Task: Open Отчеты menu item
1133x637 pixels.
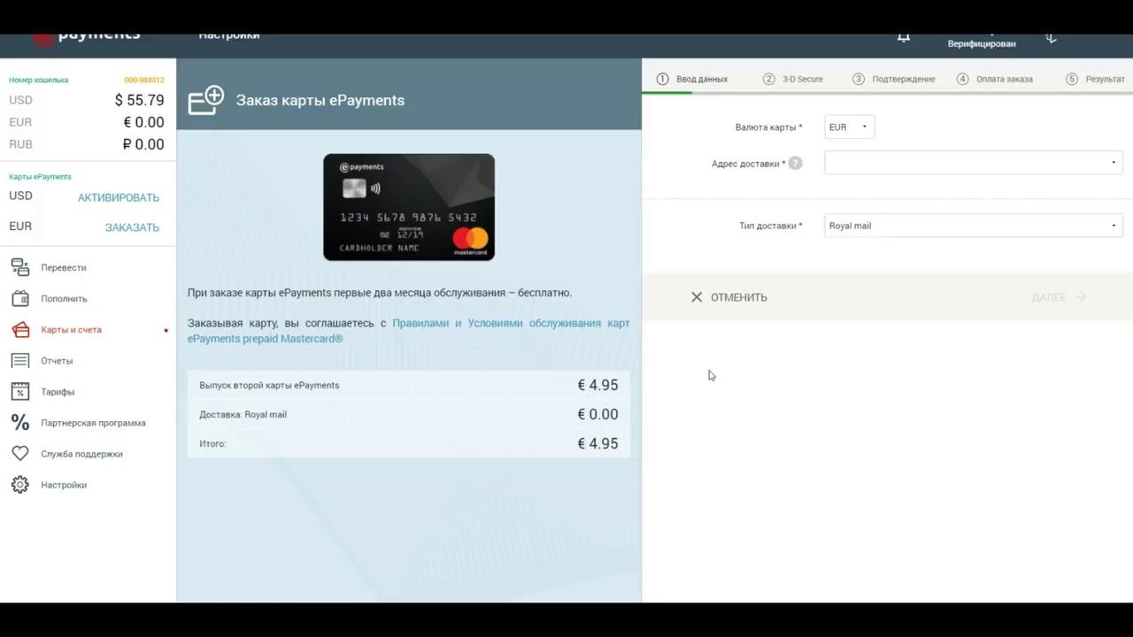Action: pos(57,360)
